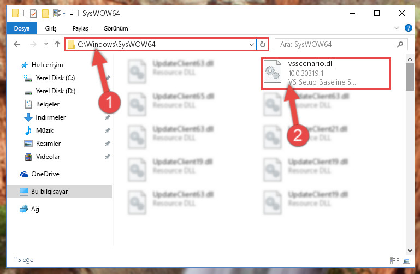This screenshot has height=274, width=420.
Task: Select İndirmeler in quick access
Action: [x=51, y=117]
